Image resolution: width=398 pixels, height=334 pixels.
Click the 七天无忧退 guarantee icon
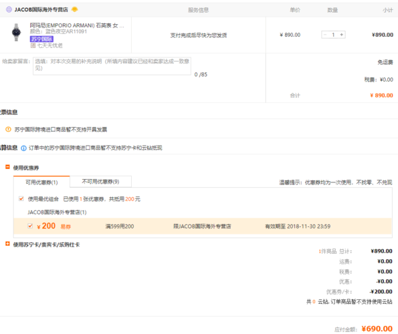click(x=33, y=45)
